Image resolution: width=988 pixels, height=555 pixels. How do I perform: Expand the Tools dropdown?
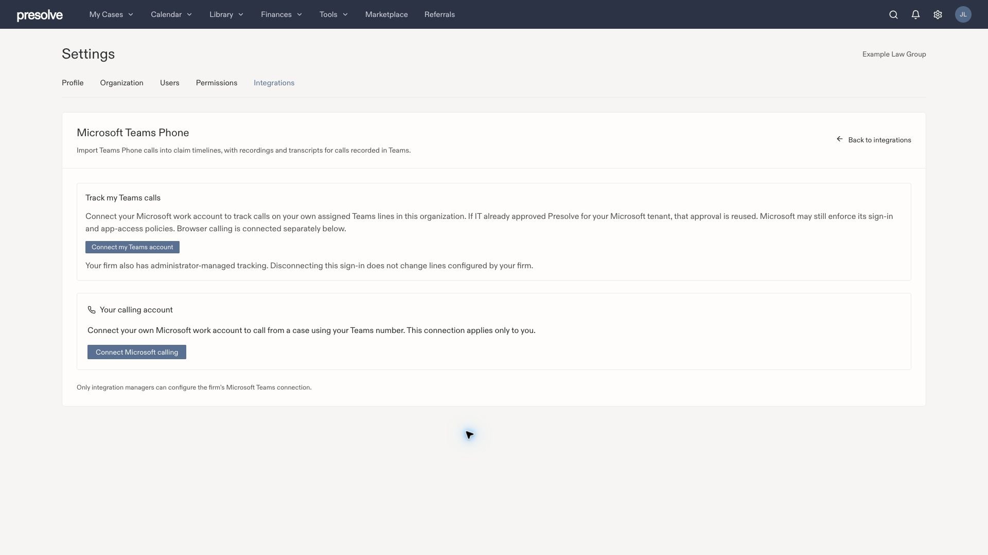click(x=333, y=14)
